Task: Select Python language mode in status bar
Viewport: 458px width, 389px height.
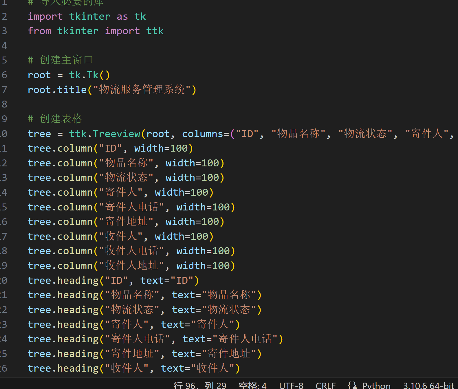Action: pos(376,385)
